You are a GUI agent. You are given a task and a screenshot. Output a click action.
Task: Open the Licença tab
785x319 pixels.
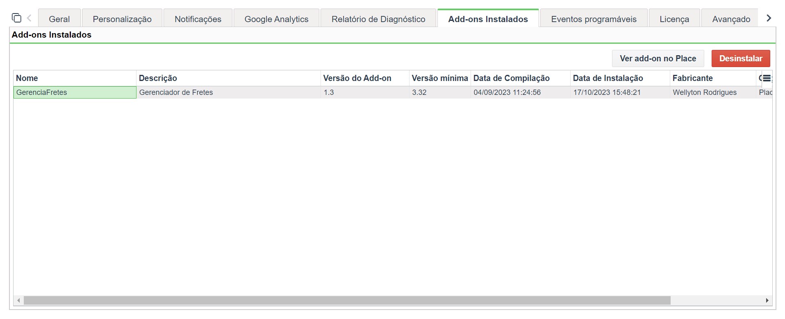tap(674, 18)
